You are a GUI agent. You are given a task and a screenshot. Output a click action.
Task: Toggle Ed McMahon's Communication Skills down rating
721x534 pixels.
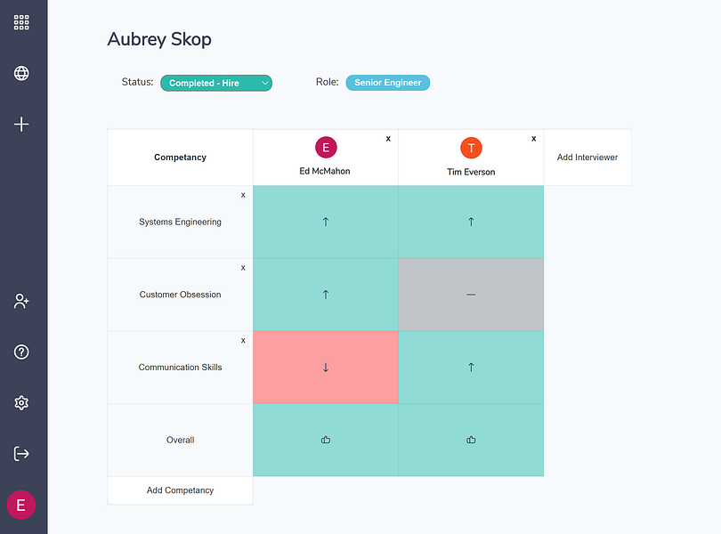326,367
